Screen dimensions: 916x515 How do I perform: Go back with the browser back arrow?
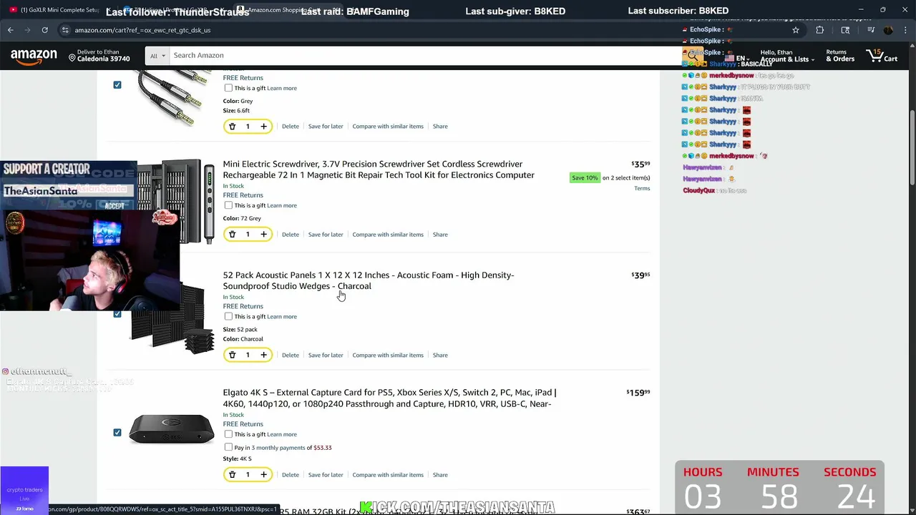[10, 30]
